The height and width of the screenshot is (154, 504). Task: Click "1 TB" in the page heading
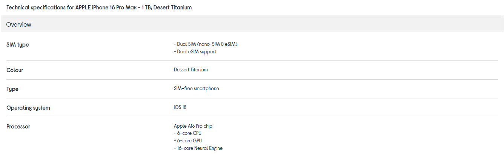coord(146,8)
